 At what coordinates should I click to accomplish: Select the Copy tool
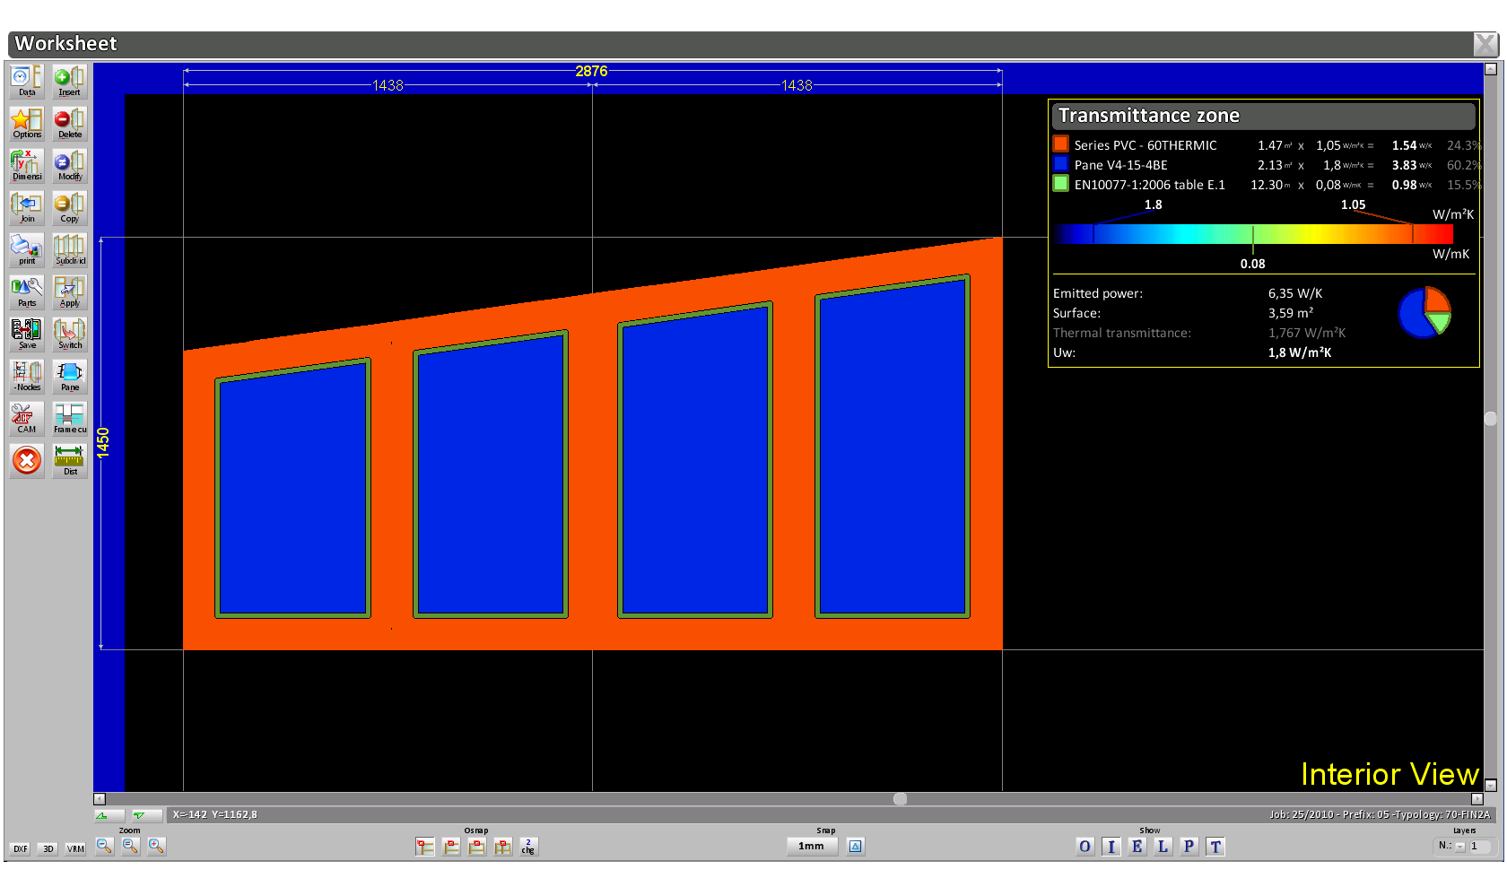tap(69, 207)
